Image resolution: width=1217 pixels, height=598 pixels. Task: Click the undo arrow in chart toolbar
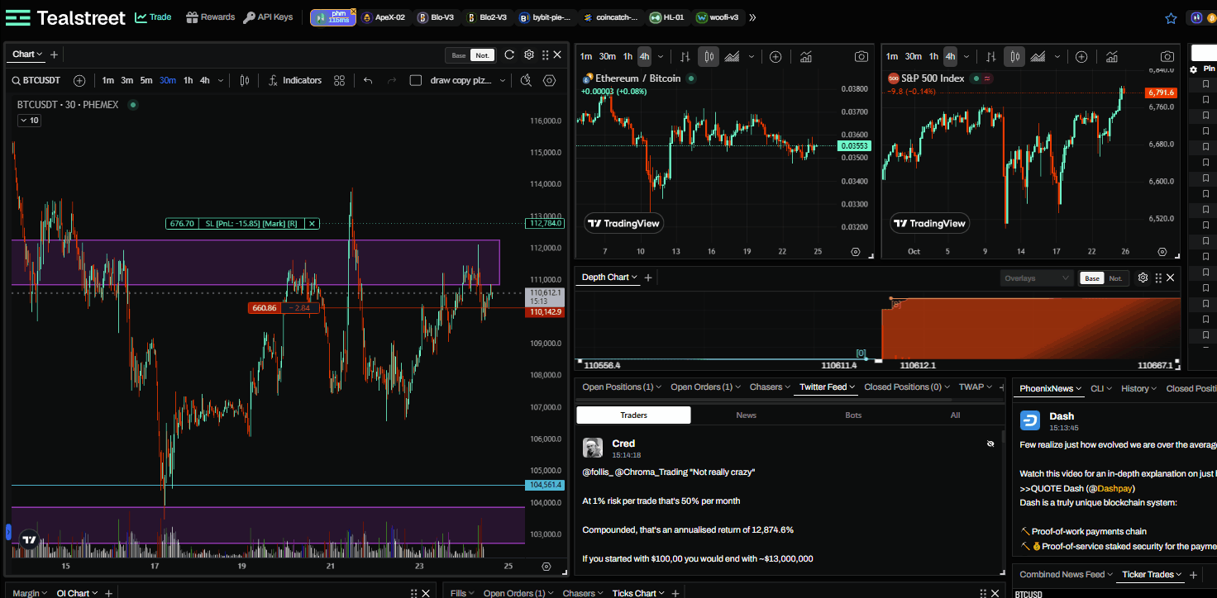(368, 80)
